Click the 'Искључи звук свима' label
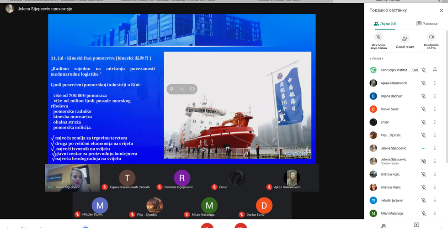448x228 pixels. coord(379,47)
